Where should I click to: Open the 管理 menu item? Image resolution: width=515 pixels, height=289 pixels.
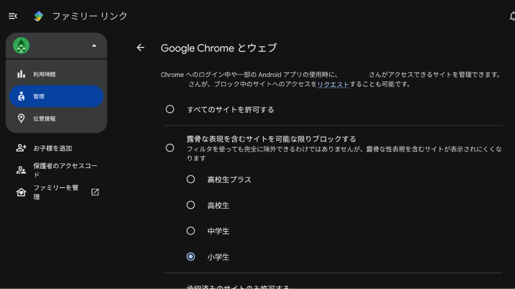tap(57, 97)
